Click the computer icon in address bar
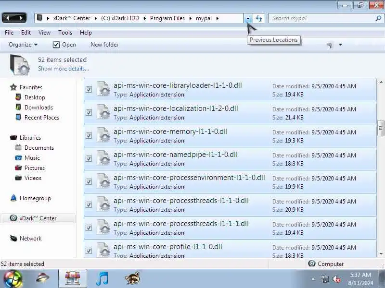The width and height of the screenshot is (385, 288). pos(40,18)
